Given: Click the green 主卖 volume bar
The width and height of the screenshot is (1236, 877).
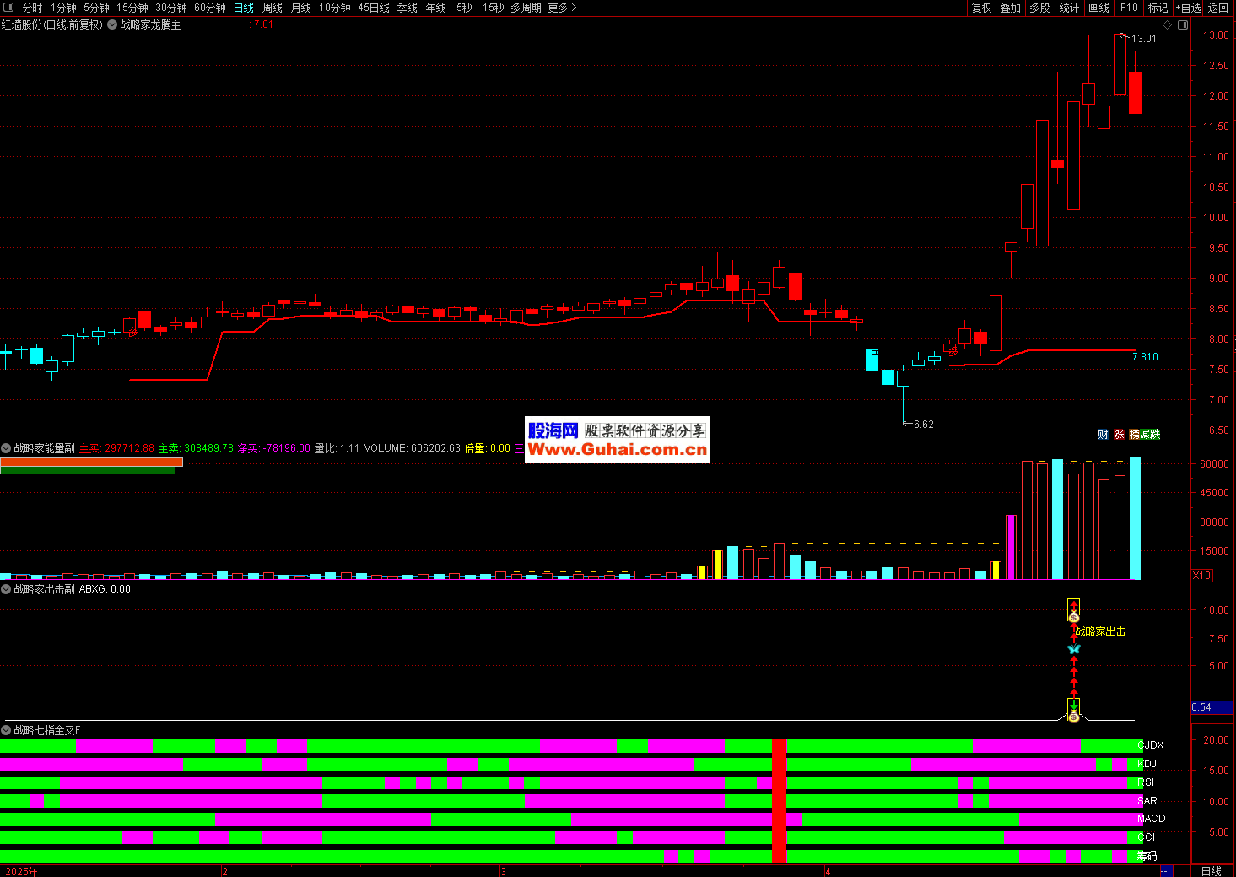Looking at the screenshot, I should [88, 470].
